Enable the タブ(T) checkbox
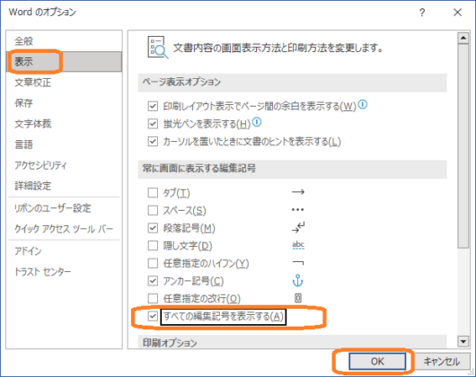 153,193
